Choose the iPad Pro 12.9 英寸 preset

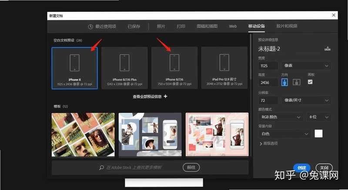(224, 68)
